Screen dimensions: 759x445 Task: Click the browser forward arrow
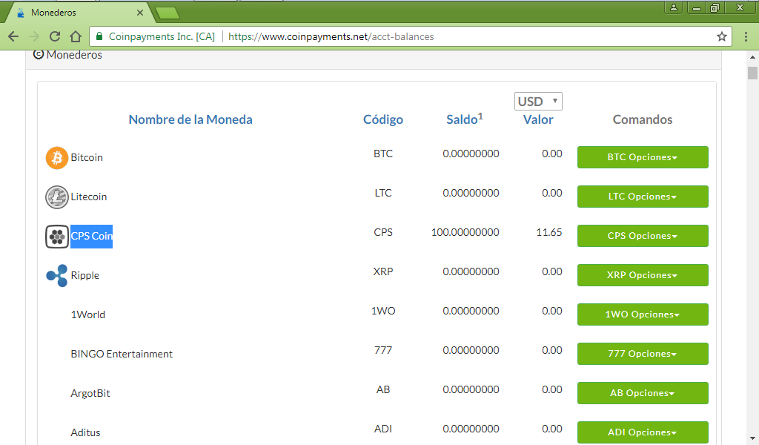[34, 36]
